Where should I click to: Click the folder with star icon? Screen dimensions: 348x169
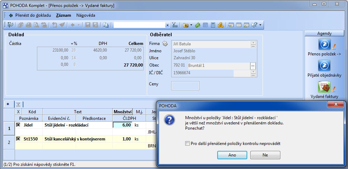pyautogui.click(x=186, y=25)
